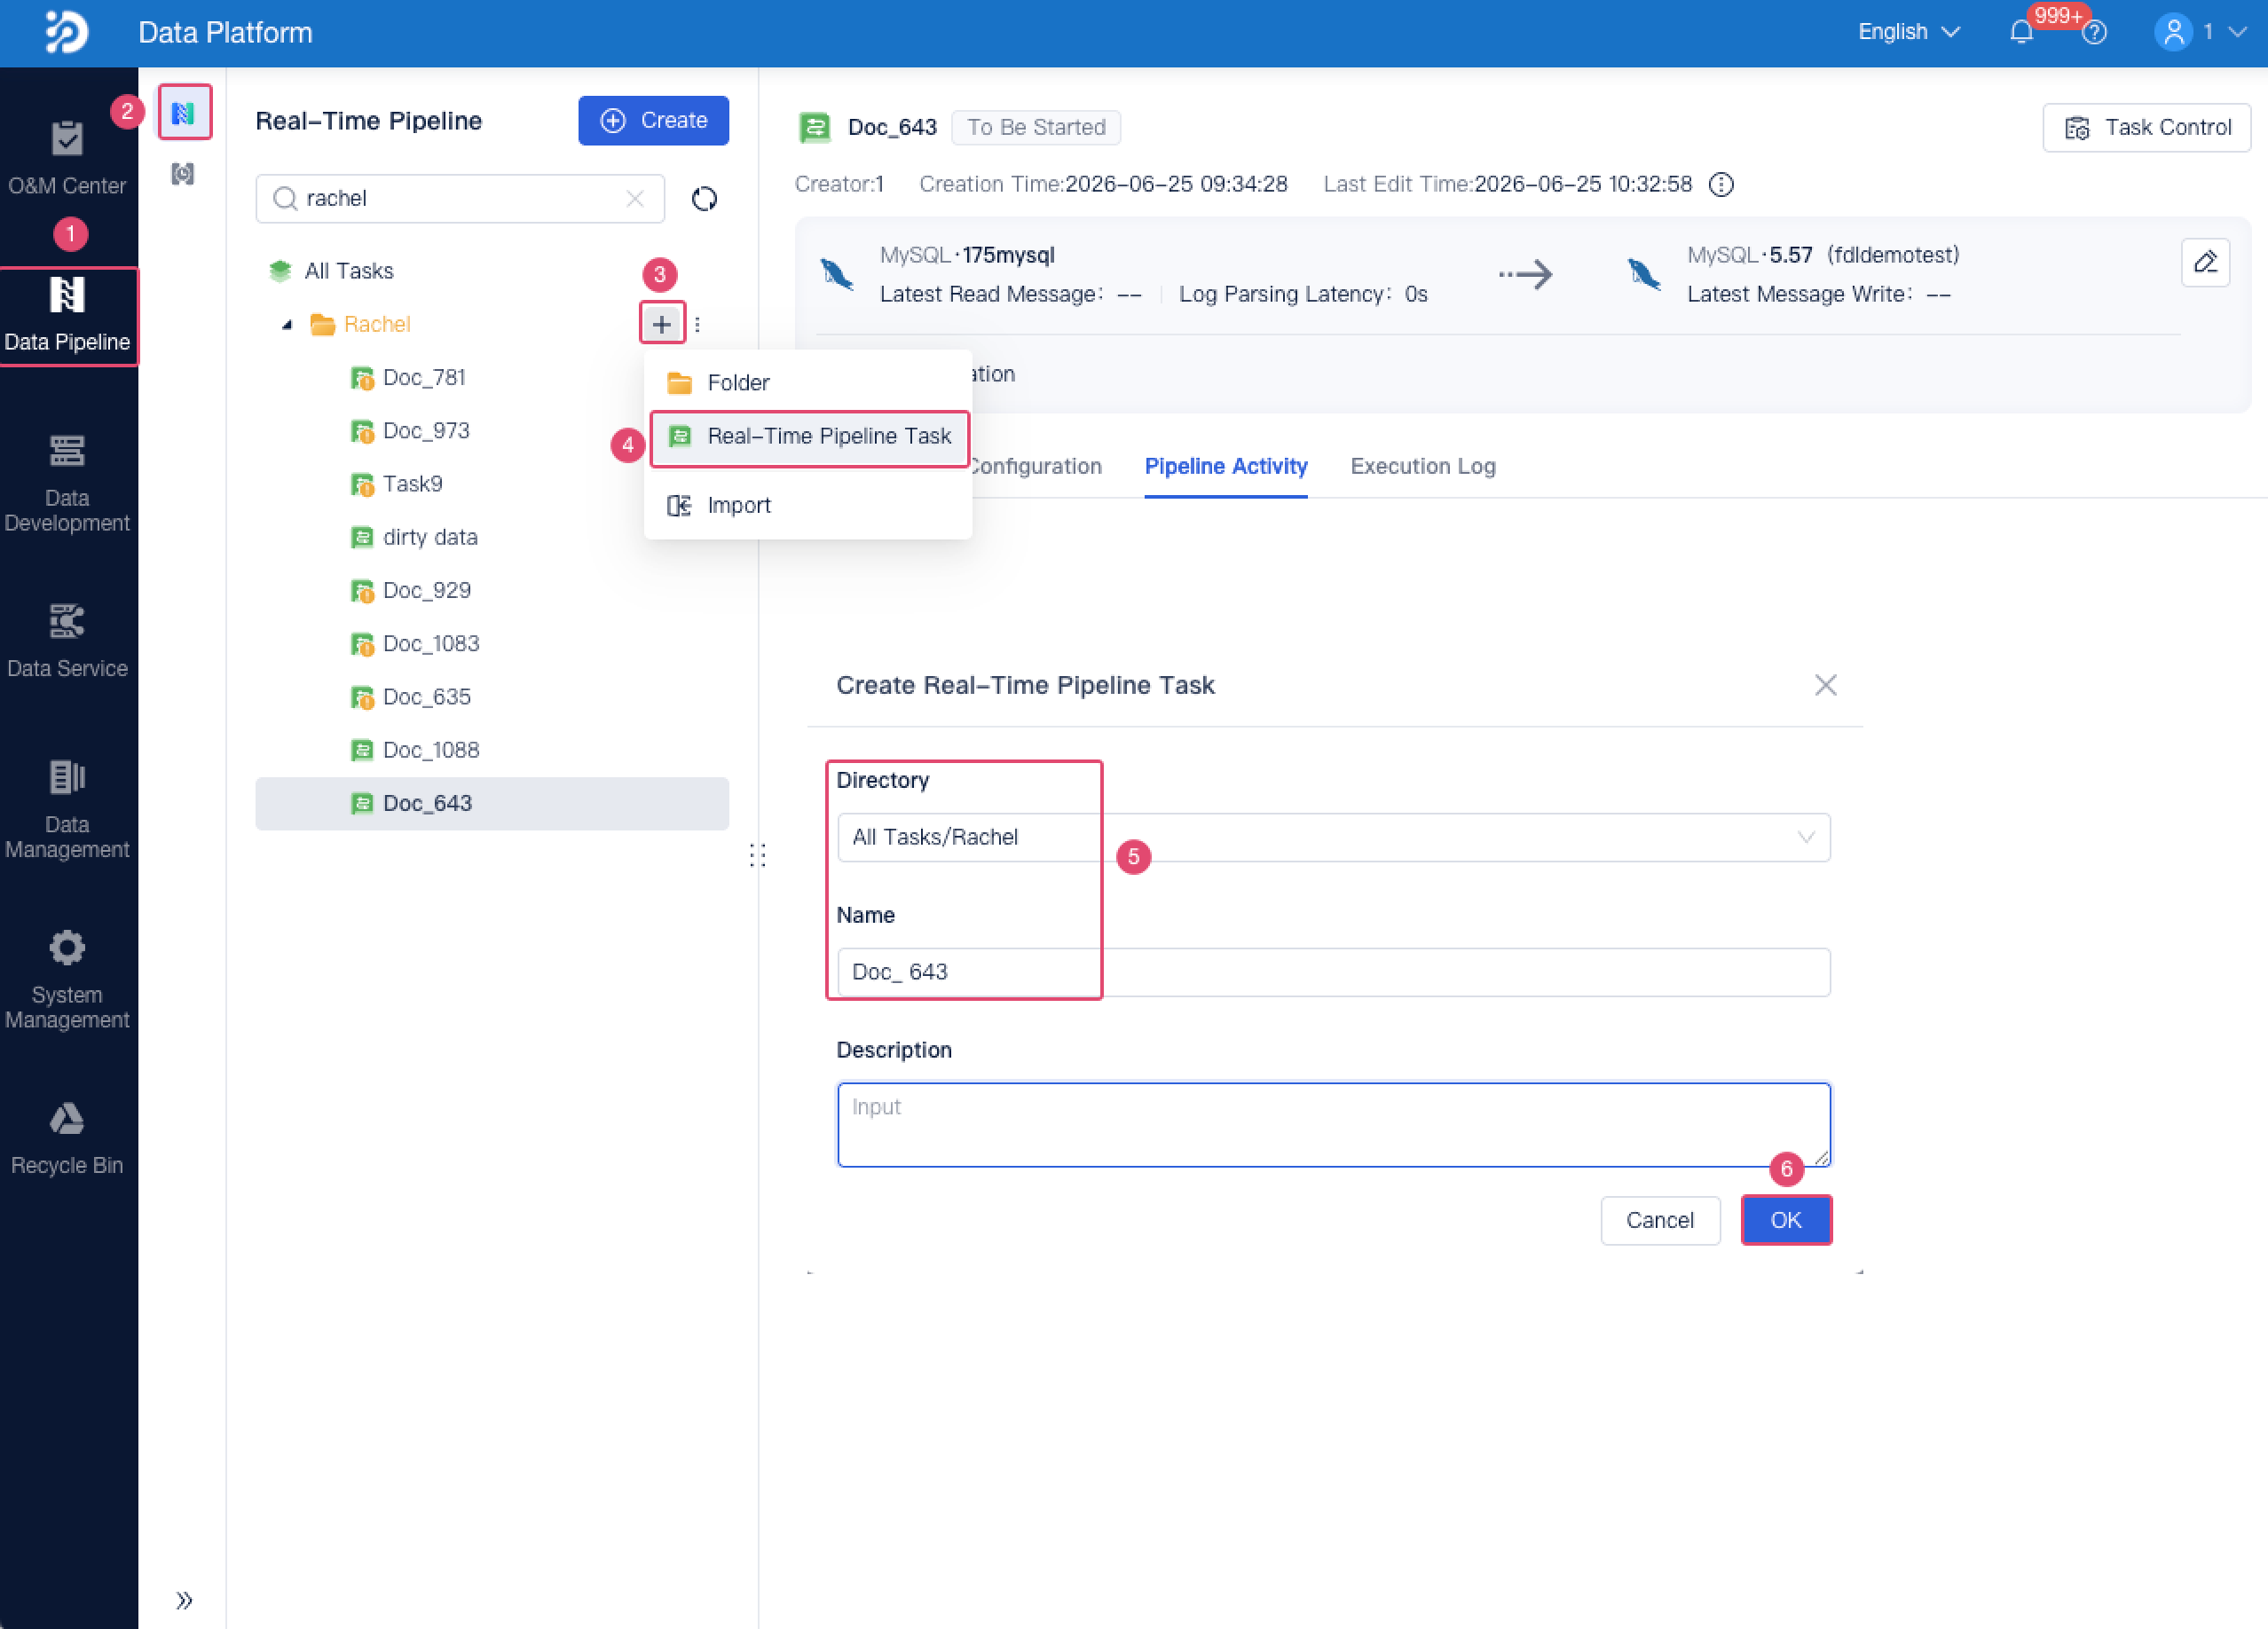This screenshot has height=1629, width=2268.
Task: Click the source MySQL 175mysql dolphin icon
Action: coord(837,274)
